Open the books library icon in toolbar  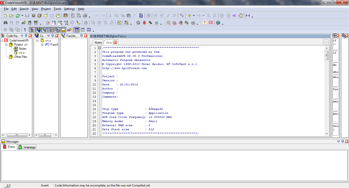point(65,16)
